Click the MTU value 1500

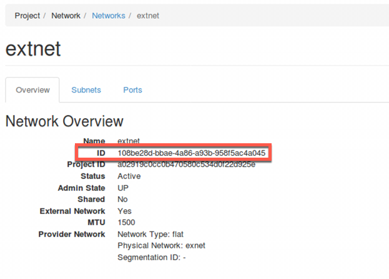pyautogui.click(x=126, y=222)
